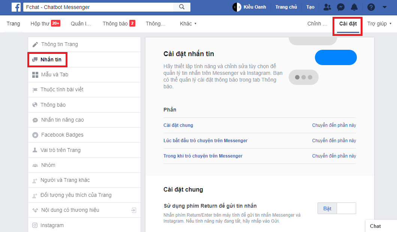Open the Trang tab
Screen dimensions: 397x232
(x=13, y=24)
